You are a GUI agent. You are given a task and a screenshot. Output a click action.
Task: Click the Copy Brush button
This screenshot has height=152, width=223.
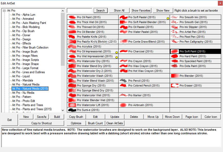76,117
